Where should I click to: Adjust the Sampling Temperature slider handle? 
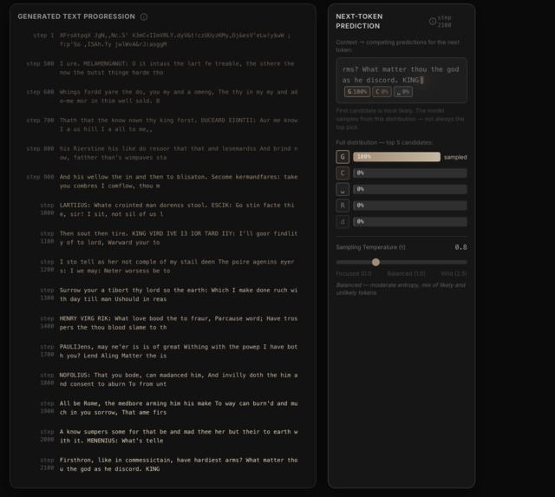click(x=375, y=262)
